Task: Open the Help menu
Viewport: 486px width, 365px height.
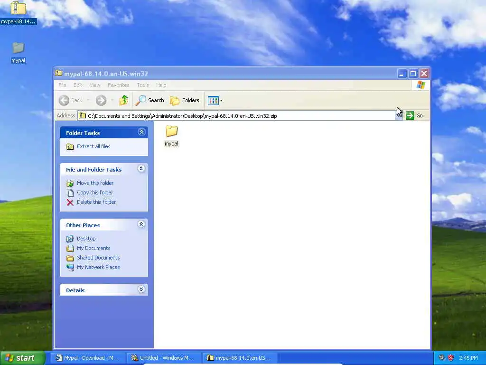Action: [x=161, y=85]
